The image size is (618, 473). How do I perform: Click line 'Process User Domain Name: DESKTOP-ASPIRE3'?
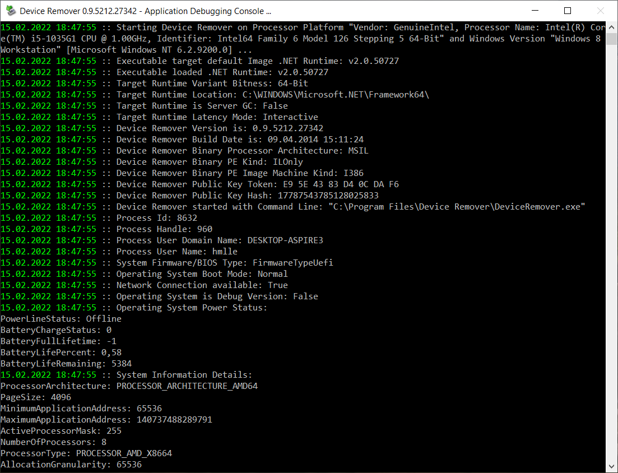[161, 240]
